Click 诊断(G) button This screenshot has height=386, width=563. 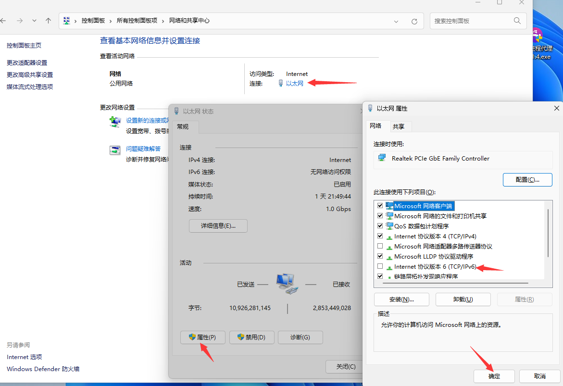point(300,337)
